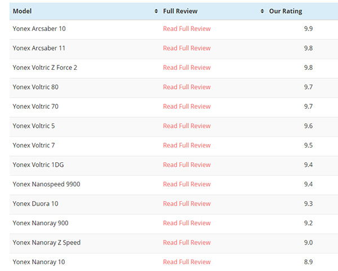This screenshot has height=271, width=338.
Task: Click the 9.0 rating of Nanoray Z Speed
Action: tap(308, 242)
